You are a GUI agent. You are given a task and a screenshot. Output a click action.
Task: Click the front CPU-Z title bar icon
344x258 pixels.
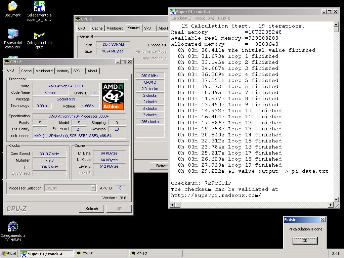point(7,62)
